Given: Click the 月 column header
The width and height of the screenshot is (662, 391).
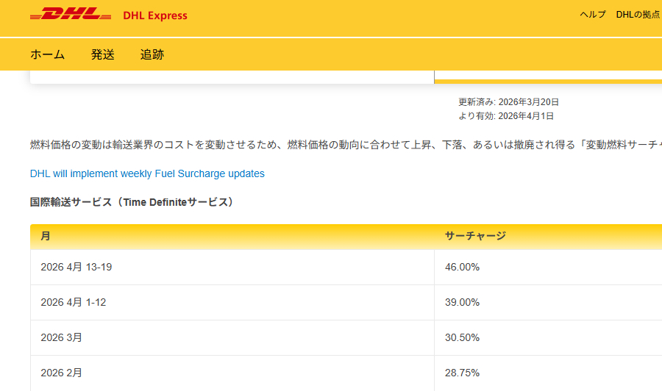Looking at the screenshot, I should coord(46,236).
